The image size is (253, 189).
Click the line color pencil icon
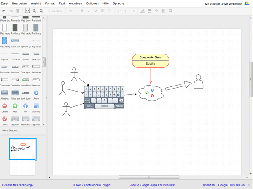[143, 11]
